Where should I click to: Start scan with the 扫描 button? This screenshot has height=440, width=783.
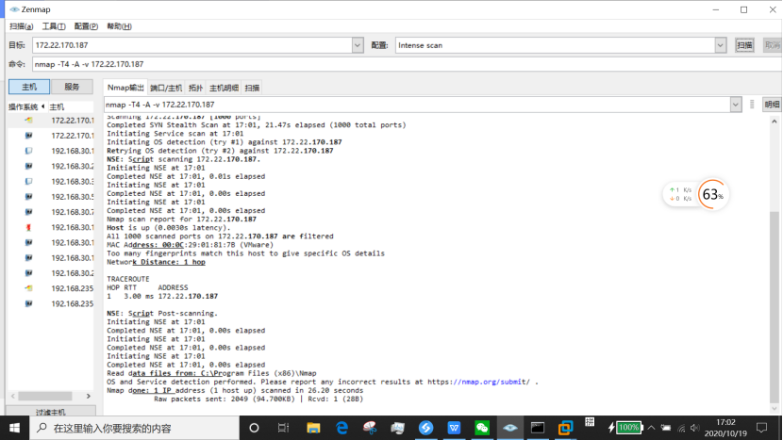click(x=744, y=45)
